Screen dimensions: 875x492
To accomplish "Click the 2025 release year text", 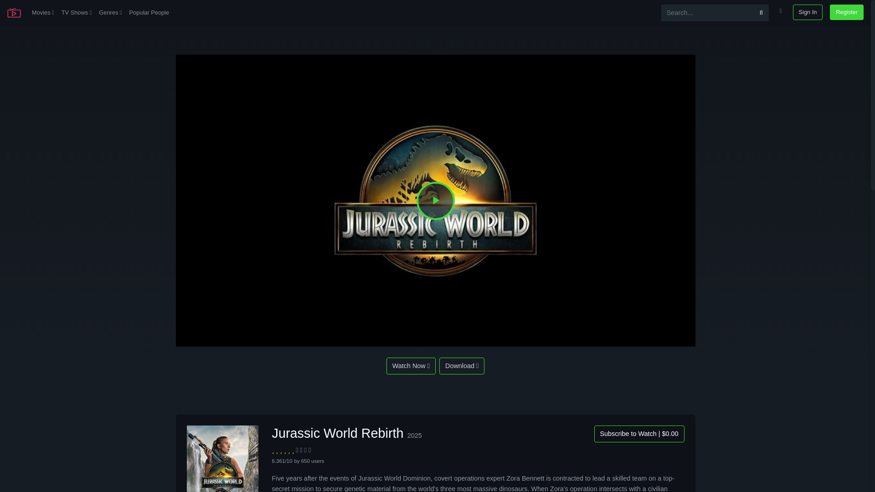I will click(414, 436).
